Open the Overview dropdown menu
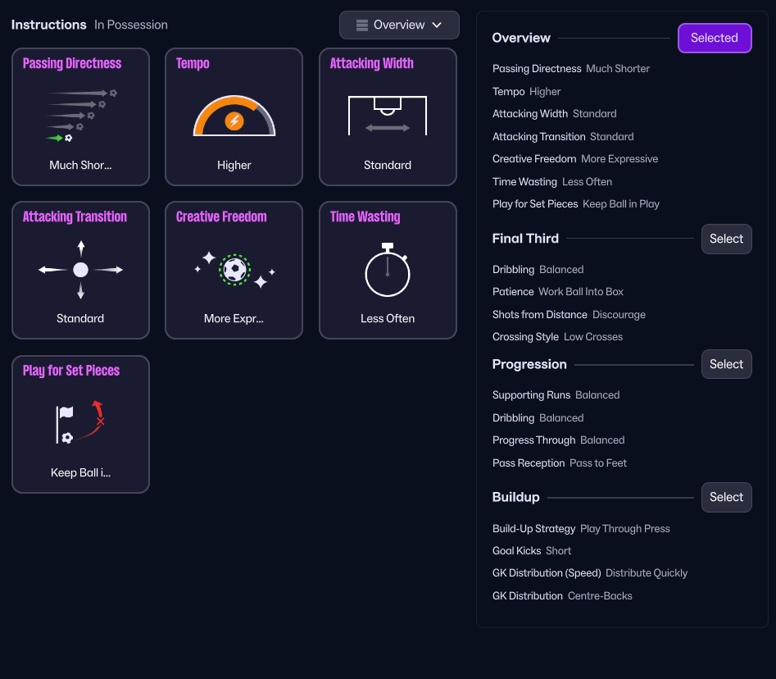This screenshot has width=776, height=679. pyautogui.click(x=399, y=25)
